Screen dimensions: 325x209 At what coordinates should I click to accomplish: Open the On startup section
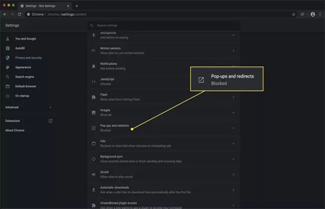click(22, 96)
